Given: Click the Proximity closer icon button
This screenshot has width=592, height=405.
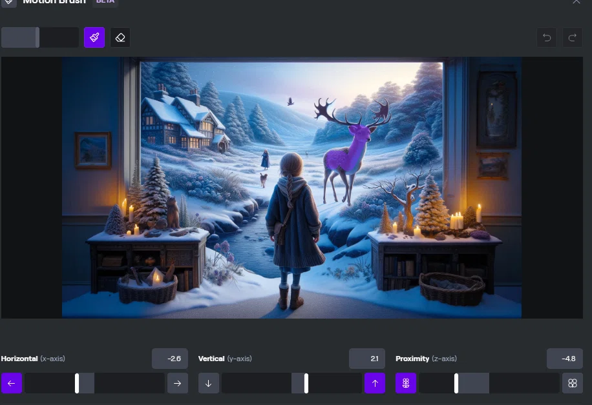Looking at the screenshot, I should (573, 383).
